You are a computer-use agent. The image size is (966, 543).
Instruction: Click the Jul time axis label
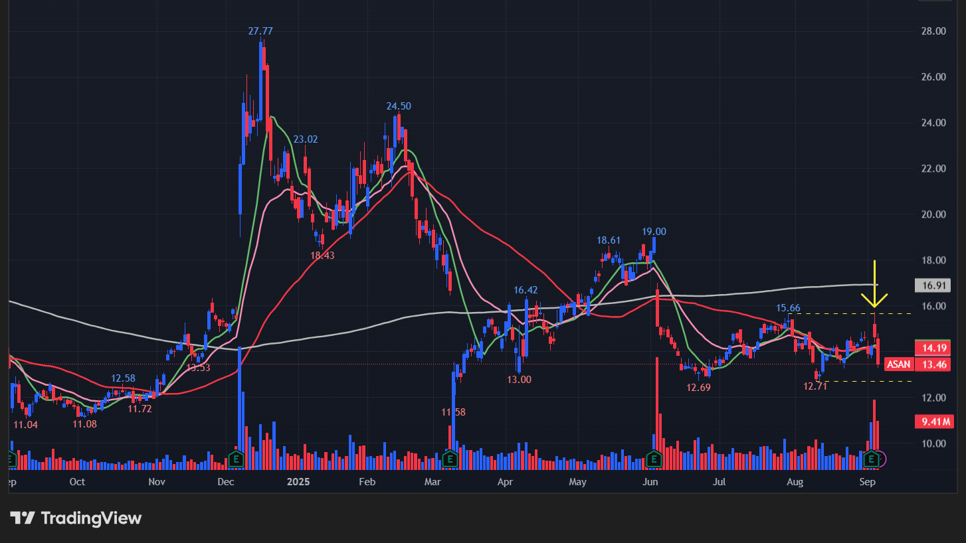click(720, 482)
